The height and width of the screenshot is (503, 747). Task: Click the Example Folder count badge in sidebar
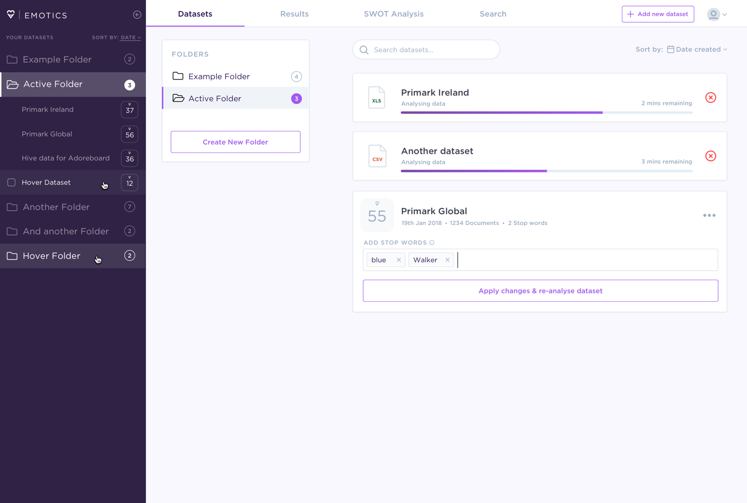click(x=130, y=59)
